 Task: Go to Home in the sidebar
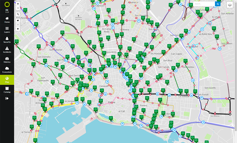[7, 20]
